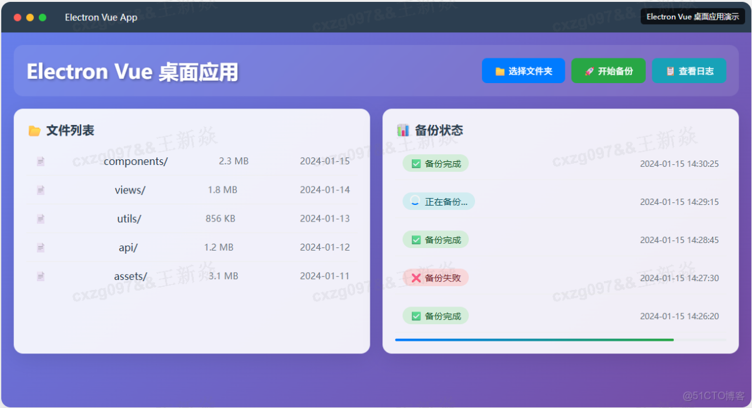752x408 pixels.
Task: Click the folder icon on the 选择文件夹 button
Action: [x=500, y=70]
